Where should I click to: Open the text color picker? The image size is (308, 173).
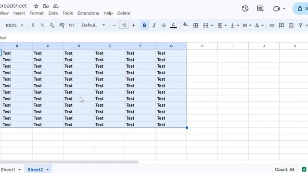point(173,25)
